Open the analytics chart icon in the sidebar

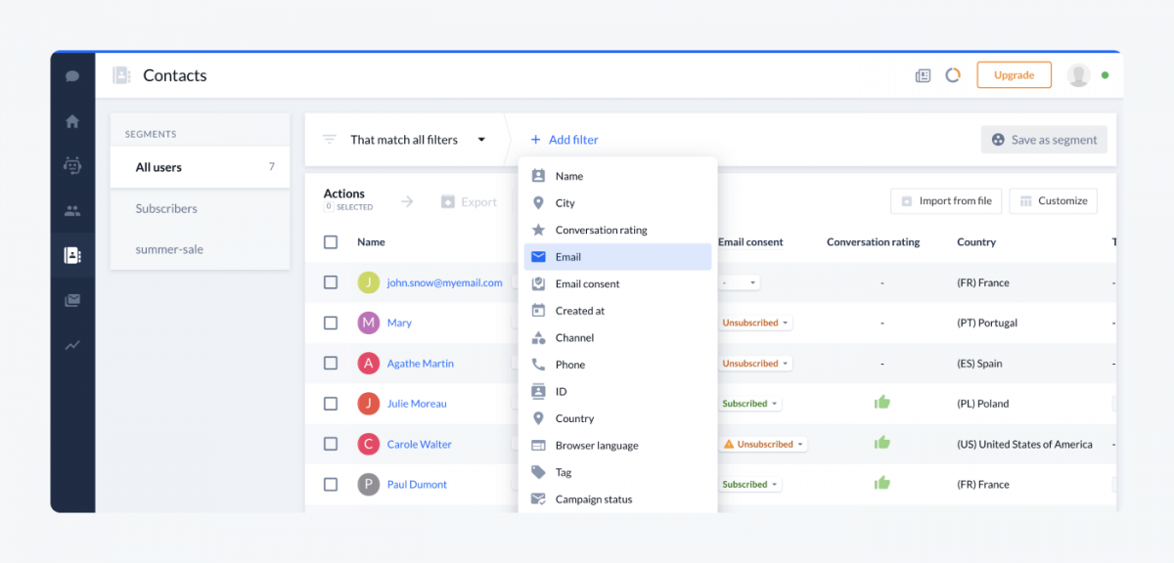pos(72,345)
